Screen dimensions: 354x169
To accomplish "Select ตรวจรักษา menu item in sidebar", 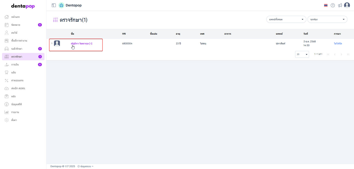I will 23,57.
